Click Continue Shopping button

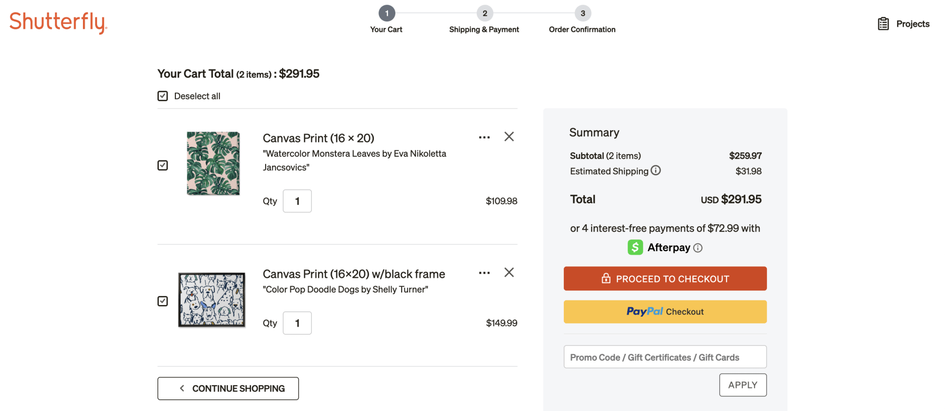coord(228,388)
